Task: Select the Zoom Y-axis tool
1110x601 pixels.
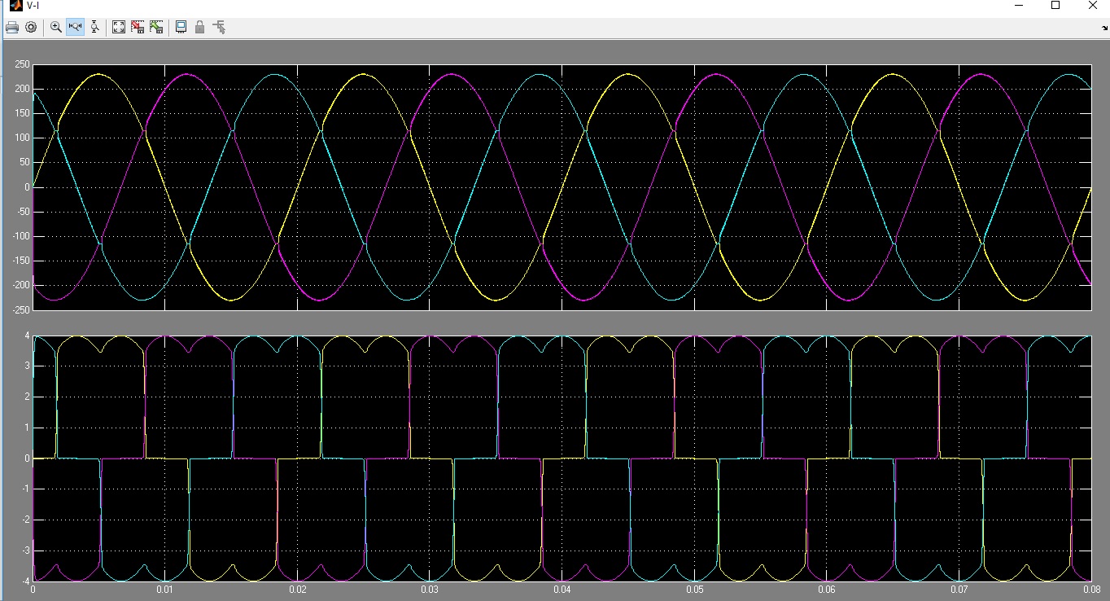Action: pyautogui.click(x=95, y=27)
